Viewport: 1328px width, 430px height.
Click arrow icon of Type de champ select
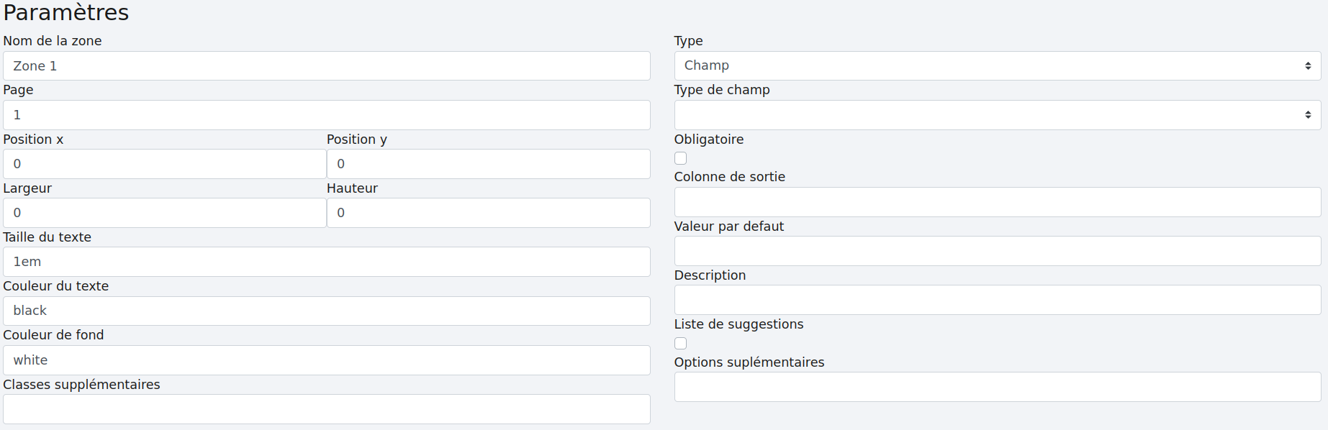(1308, 115)
